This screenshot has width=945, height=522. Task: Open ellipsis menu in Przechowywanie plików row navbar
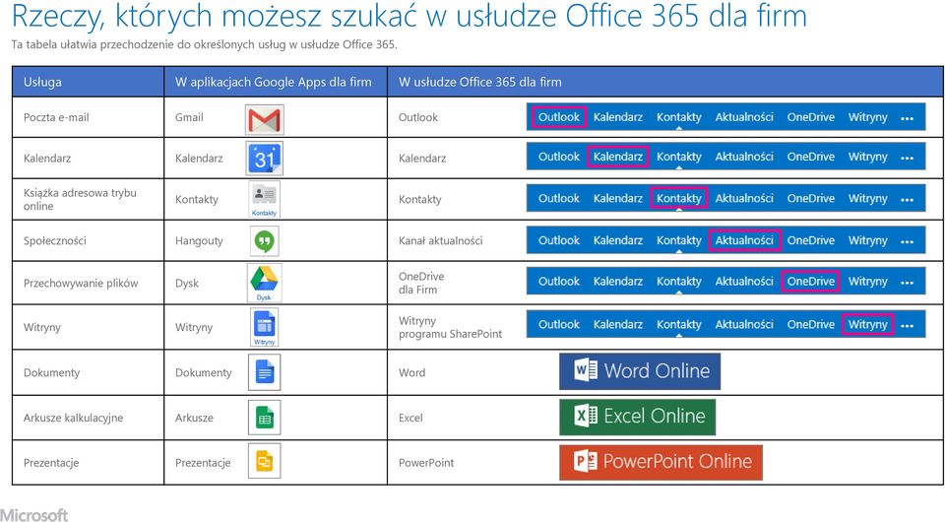[907, 282]
